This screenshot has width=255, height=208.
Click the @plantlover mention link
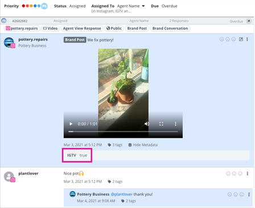[122, 194]
